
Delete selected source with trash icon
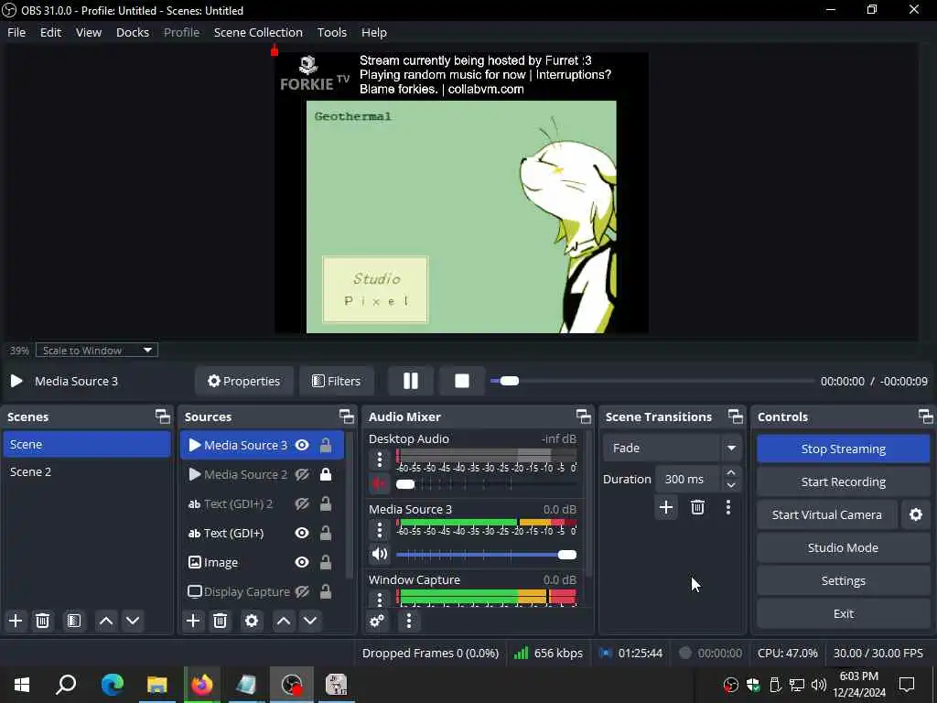pyautogui.click(x=220, y=621)
